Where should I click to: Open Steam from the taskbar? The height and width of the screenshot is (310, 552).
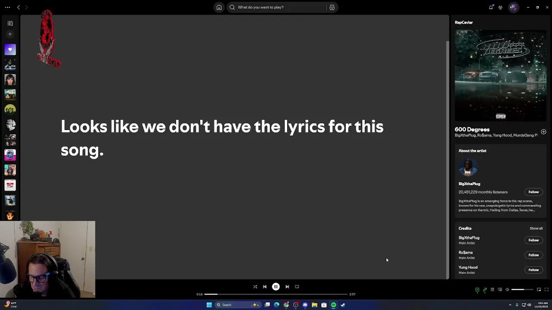point(343,305)
